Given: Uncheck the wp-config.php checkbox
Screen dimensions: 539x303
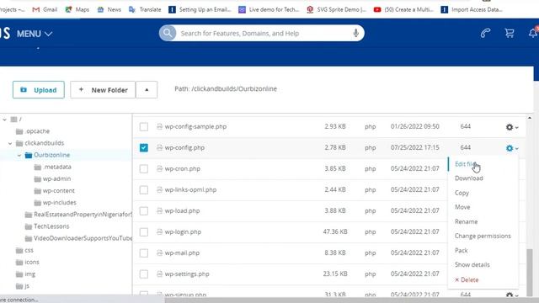Looking at the screenshot, I should click(144, 148).
